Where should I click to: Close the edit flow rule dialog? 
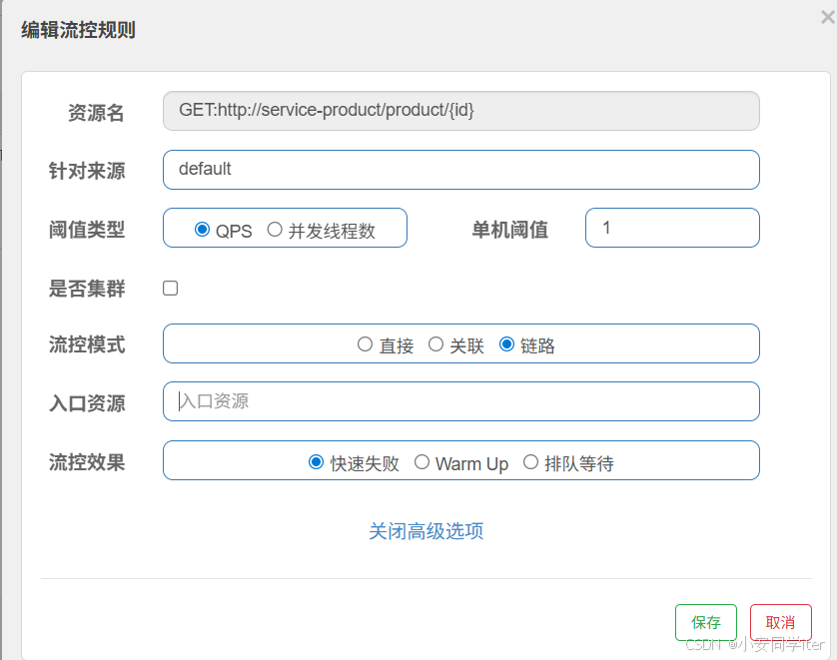click(x=828, y=18)
